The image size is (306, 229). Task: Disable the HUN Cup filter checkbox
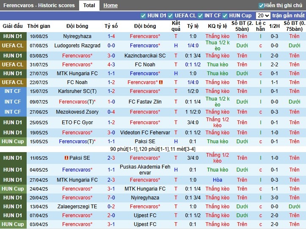coord(225,16)
